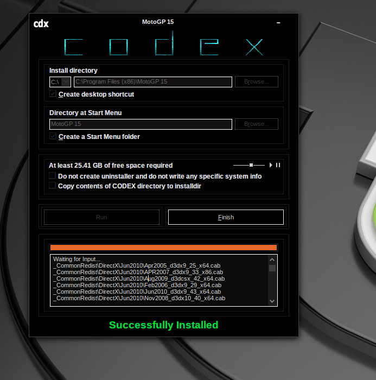Image resolution: width=376 pixels, height=380 pixels.
Task: Click the cdx logo icon
Action: coord(41,24)
